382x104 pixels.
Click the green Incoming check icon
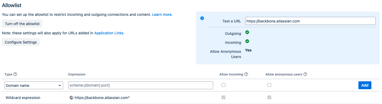[247, 41]
